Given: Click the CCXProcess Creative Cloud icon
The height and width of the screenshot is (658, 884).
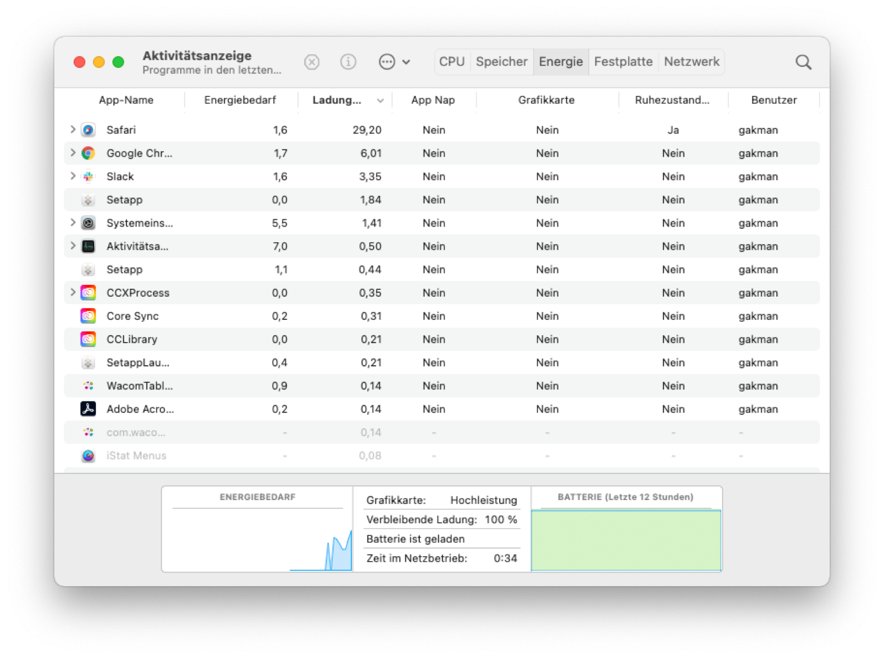Looking at the screenshot, I should (x=88, y=293).
